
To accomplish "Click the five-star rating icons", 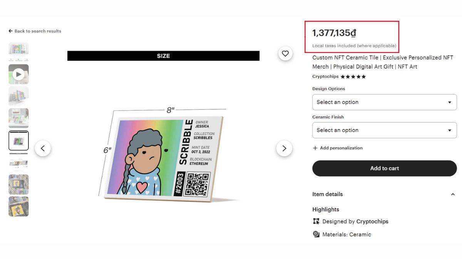I will click(x=353, y=77).
